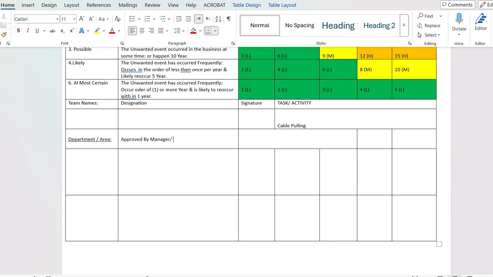Toggle Bold formatting

click(19, 31)
